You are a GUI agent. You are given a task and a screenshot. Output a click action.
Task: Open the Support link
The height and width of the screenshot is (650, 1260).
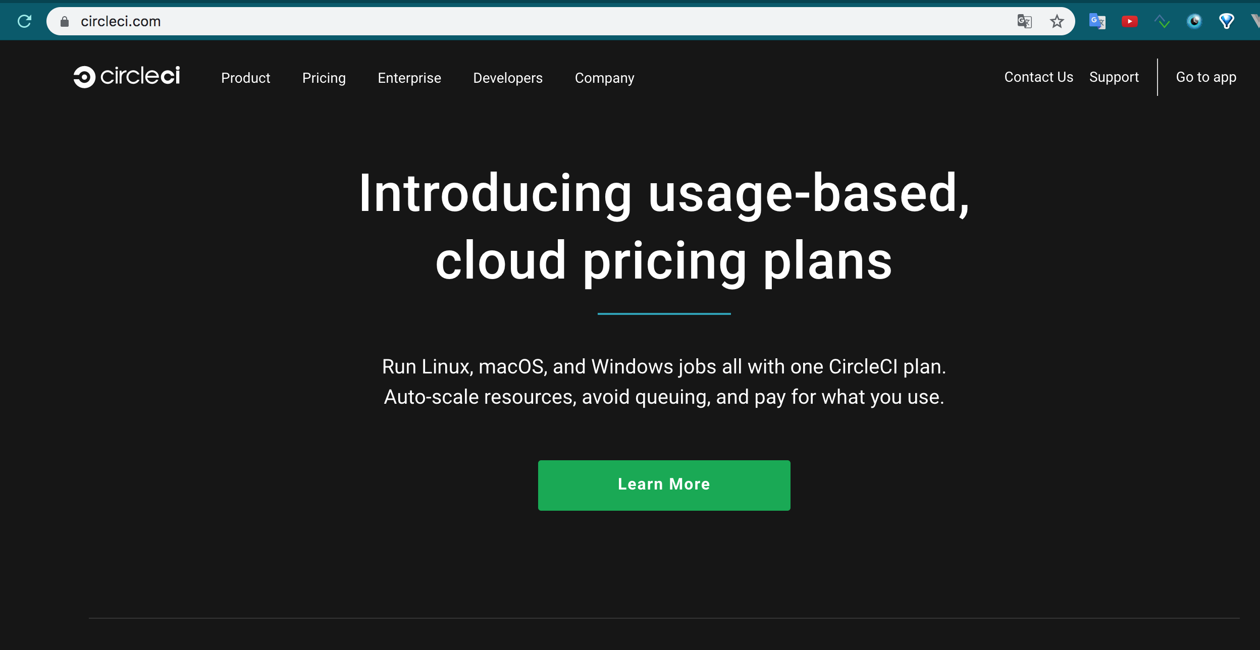(1114, 77)
